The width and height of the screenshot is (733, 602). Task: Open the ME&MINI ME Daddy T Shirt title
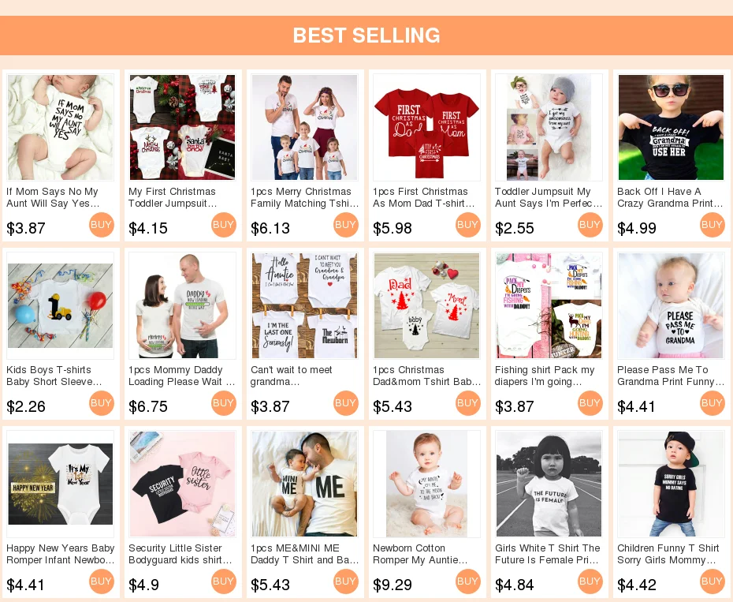pyautogui.click(x=305, y=554)
